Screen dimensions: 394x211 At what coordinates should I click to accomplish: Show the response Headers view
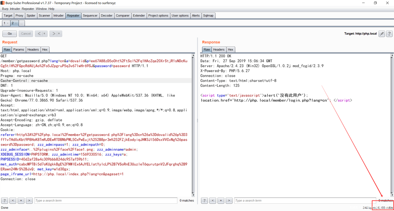(219, 50)
